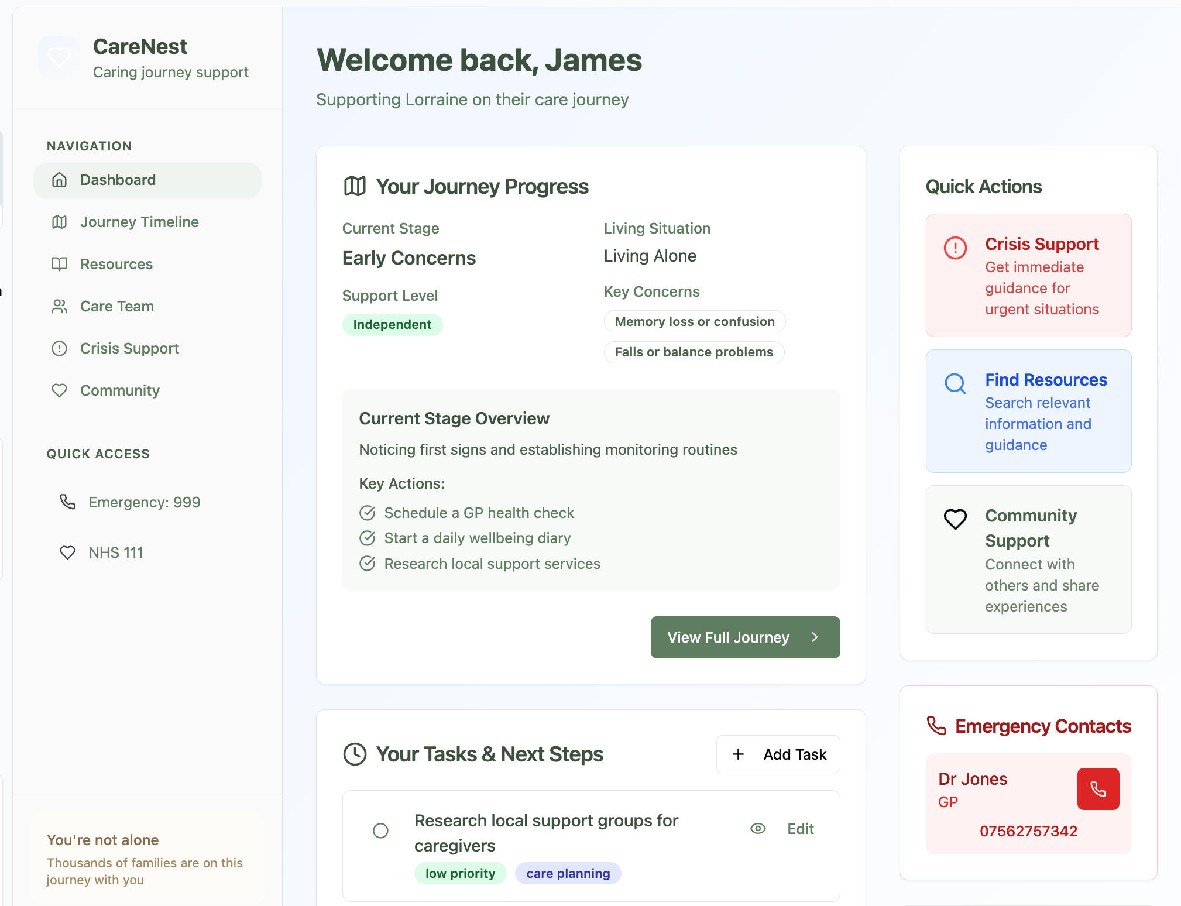Mark the research support groups task as complete
This screenshot has height=906, width=1181.
click(x=380, y=831)
